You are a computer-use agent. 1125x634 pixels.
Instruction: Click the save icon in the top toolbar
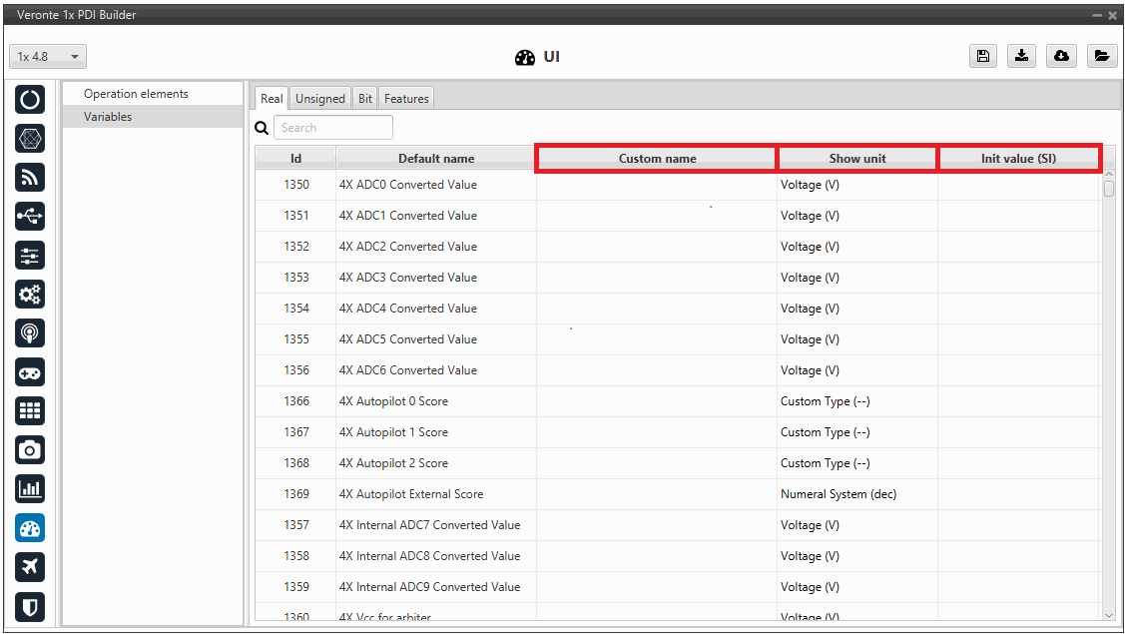click(983, 56)
